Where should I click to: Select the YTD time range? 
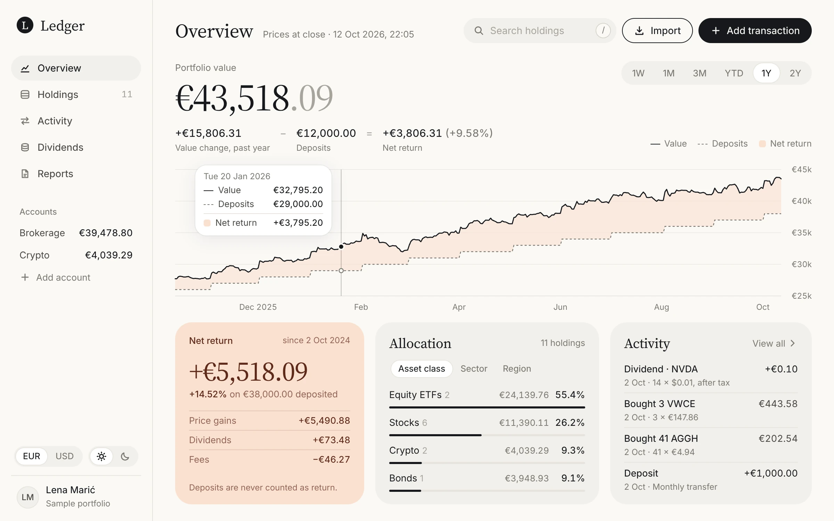click(734, 73)
